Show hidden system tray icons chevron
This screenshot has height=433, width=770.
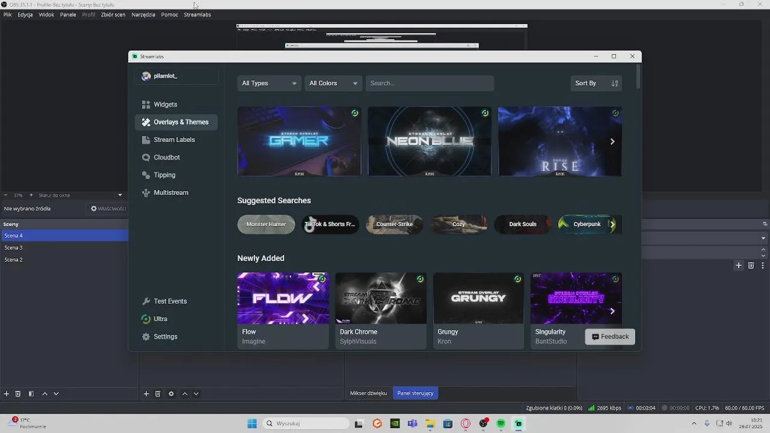tap(694, 424)
